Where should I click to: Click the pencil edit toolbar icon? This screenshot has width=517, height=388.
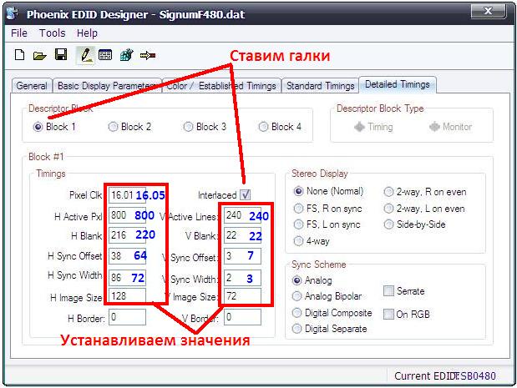point(84,56)
